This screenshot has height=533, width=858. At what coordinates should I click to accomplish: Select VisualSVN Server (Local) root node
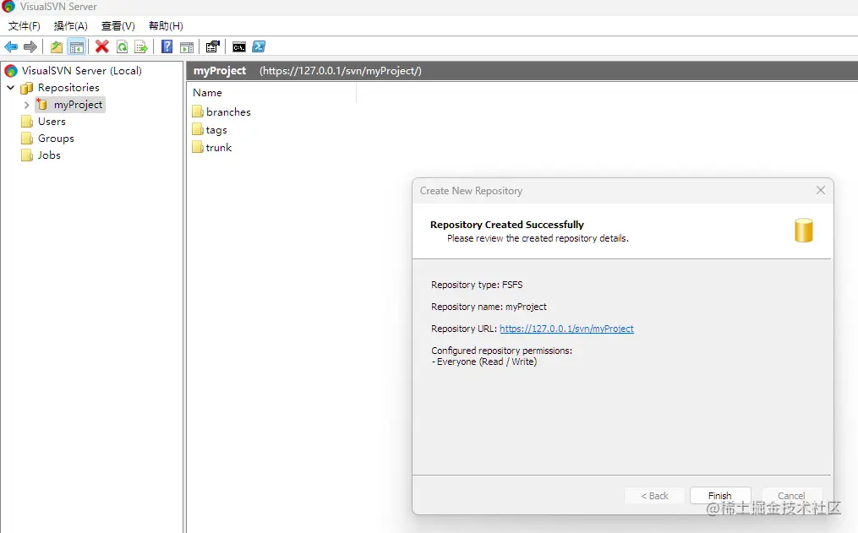click(x=81, y=70)
